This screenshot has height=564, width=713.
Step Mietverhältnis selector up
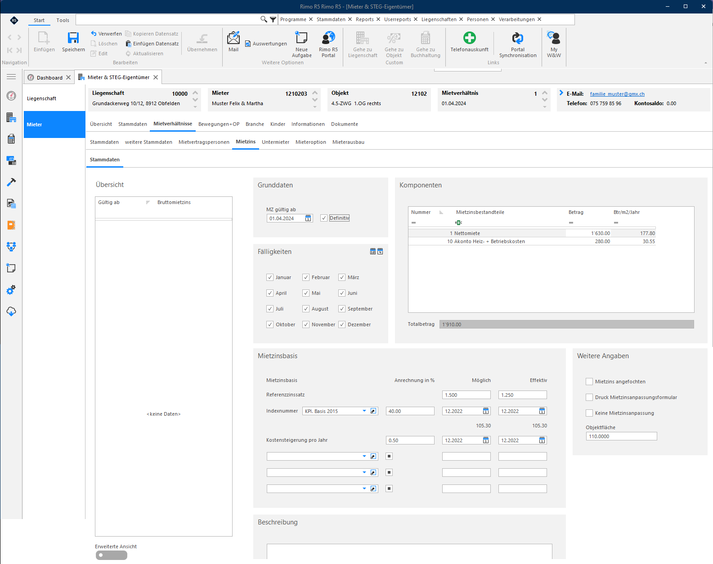(x=545, y=93)
